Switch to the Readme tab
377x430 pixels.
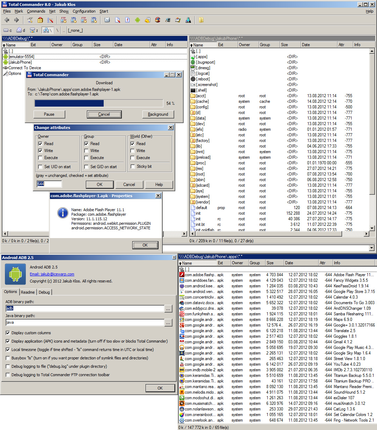28,292
